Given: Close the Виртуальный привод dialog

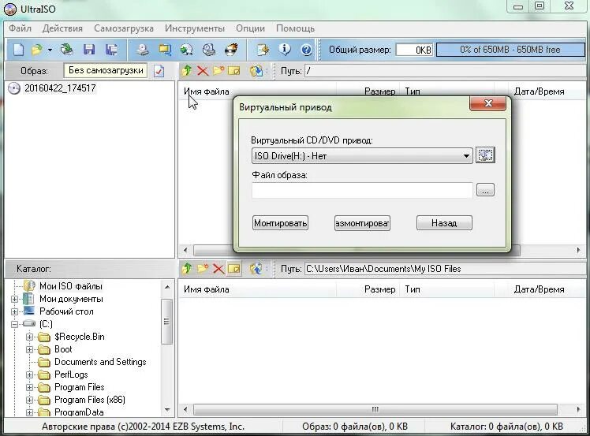Looking at the screenshot, I should tap(487, 103).
